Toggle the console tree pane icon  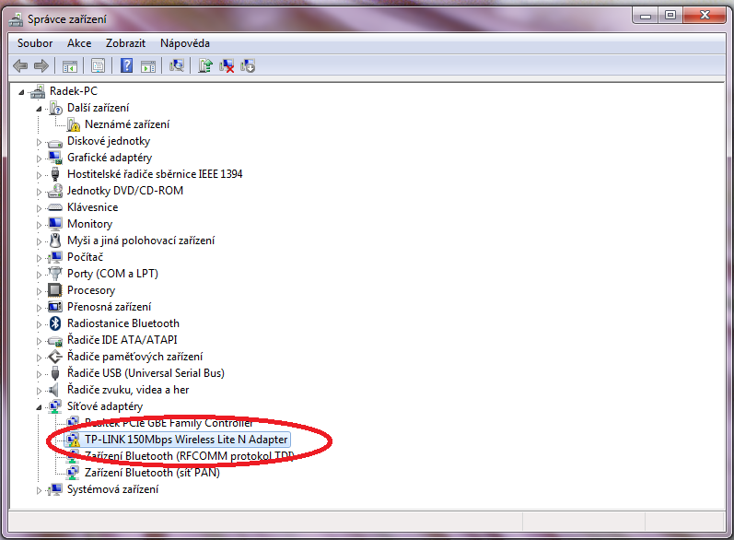(x=70, y=66)
